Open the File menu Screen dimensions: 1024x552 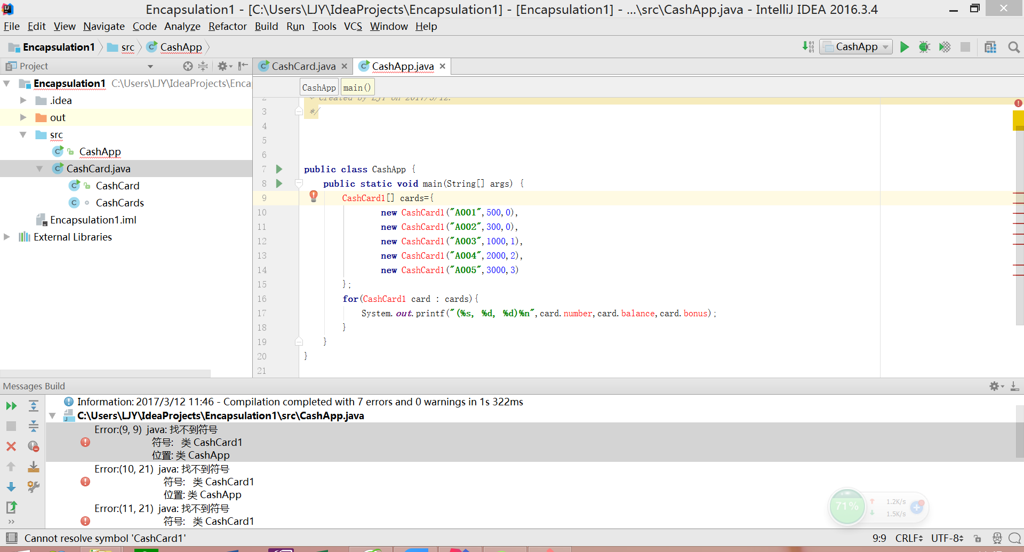point(12,26)
